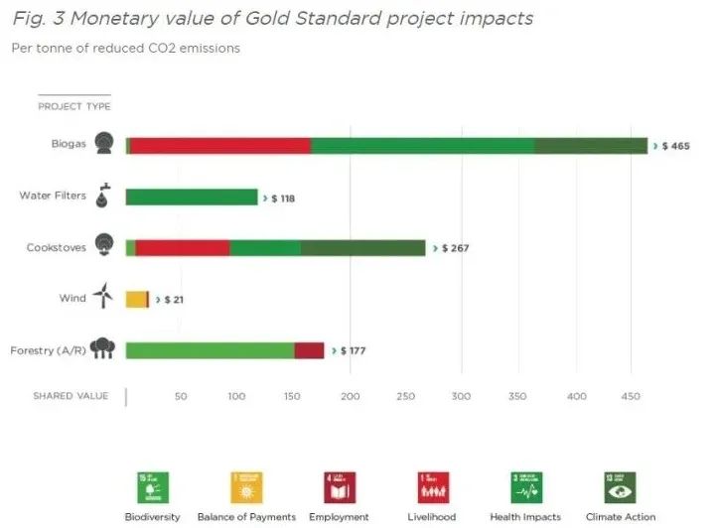This screenshot has width=713, height=528.
Task: Select the Livelihood legend icon
Action: (x=432, y=487)
